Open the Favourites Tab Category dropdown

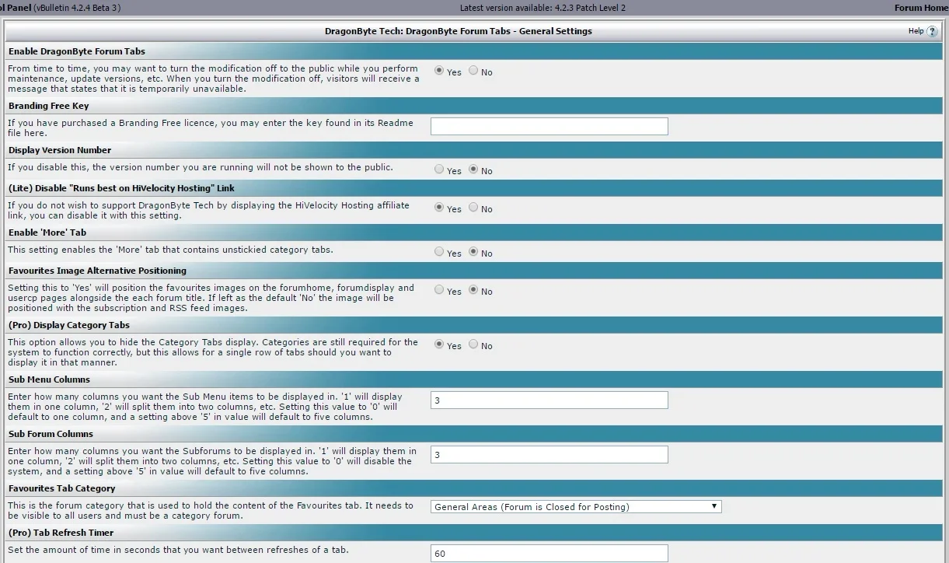[x=576, y=507]
